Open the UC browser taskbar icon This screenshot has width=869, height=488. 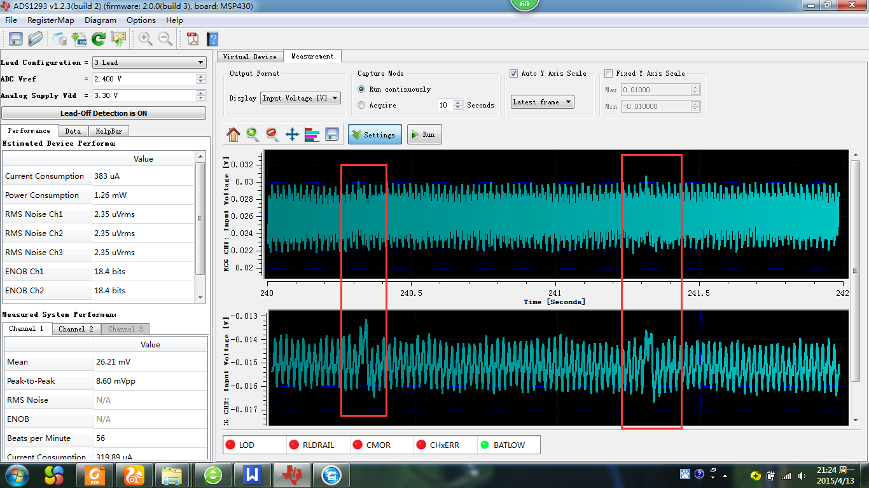pyautogui.click(x=134, y=475)
